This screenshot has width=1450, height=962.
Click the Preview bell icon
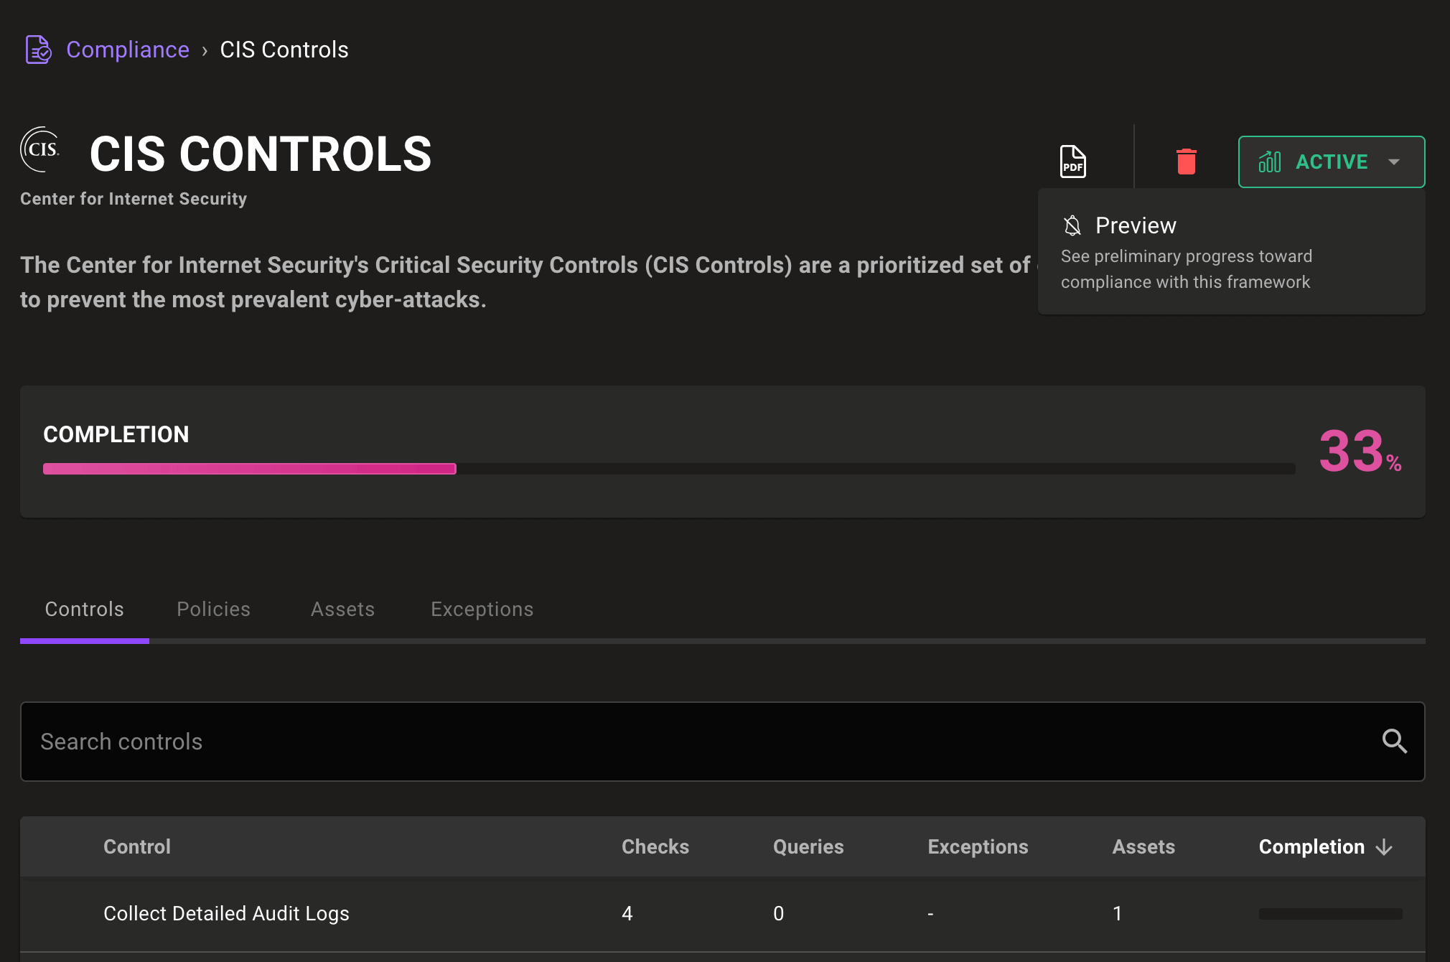[1072, 225]
